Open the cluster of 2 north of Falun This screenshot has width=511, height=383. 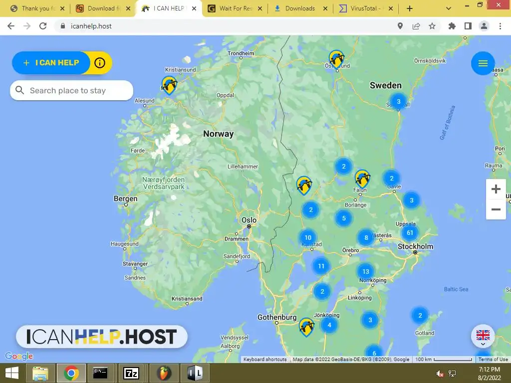pos(343,166)
